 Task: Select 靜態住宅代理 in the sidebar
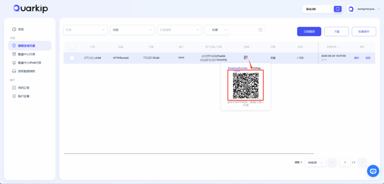(x=30, y=46)
